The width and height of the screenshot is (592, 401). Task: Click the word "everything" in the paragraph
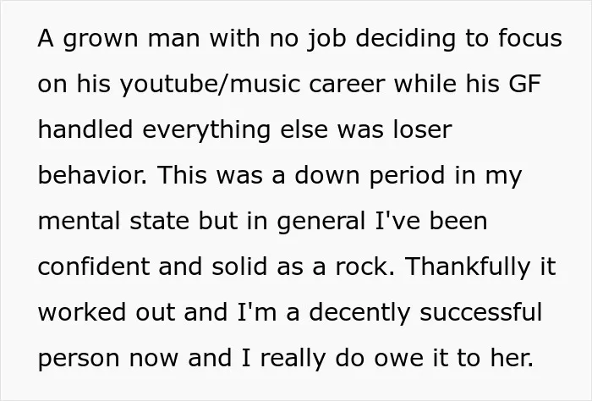pyautogui.click(x=206, y=130)
